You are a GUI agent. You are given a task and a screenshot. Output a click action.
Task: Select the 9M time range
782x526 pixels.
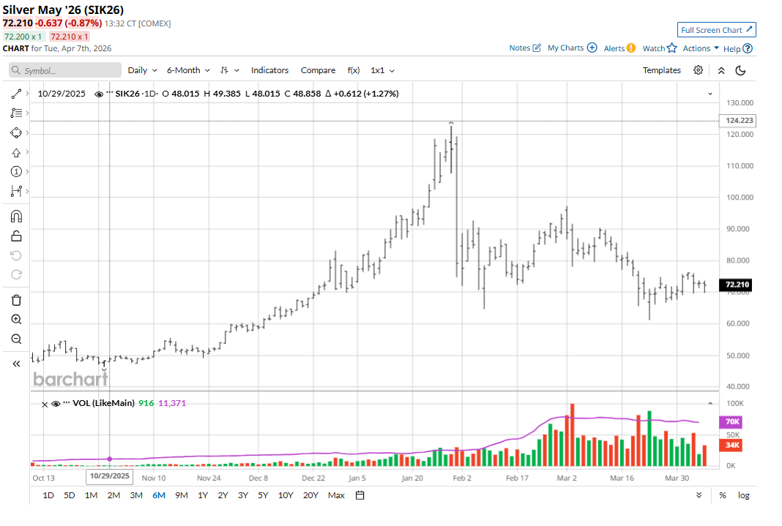tap(182, 495)
